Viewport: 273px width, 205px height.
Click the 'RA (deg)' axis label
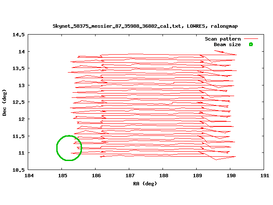tap(145, 184)
